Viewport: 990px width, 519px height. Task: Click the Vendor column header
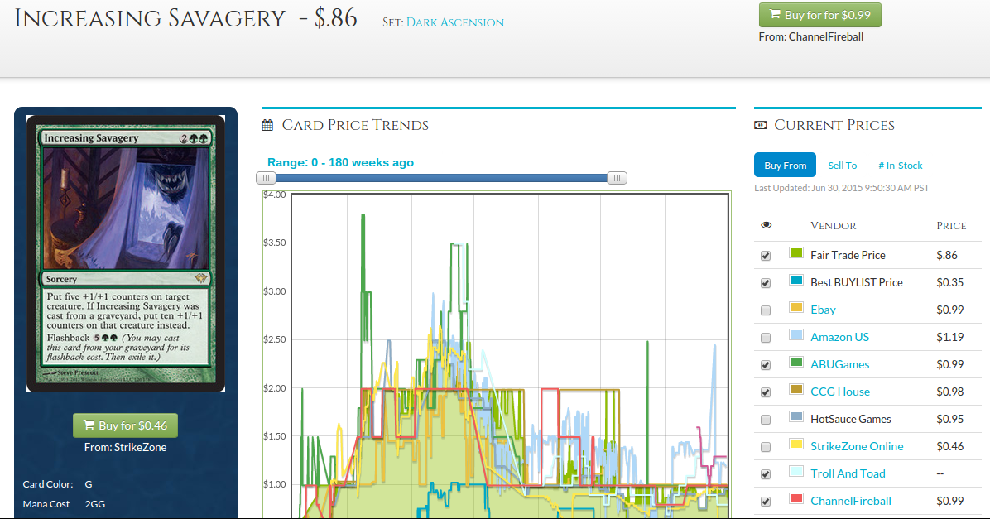click(833, 225)
